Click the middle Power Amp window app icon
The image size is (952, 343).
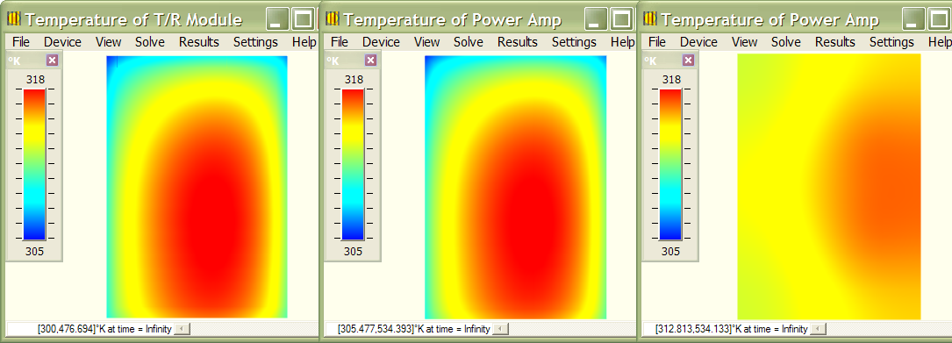click(x=333, y=19)
